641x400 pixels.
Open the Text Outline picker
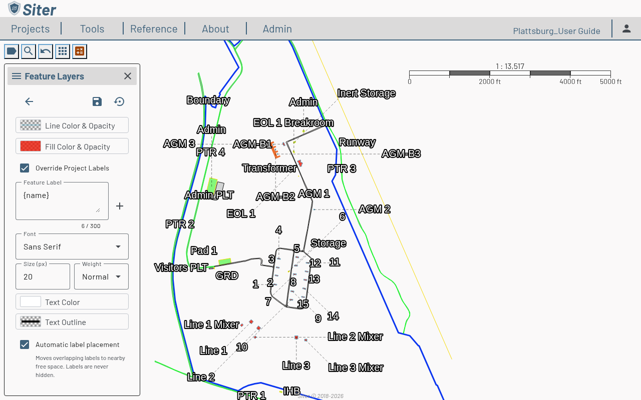tap(72, 322)
